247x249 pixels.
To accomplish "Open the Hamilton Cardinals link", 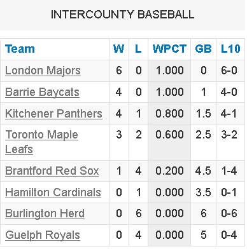I will click(x=53, y=192).
